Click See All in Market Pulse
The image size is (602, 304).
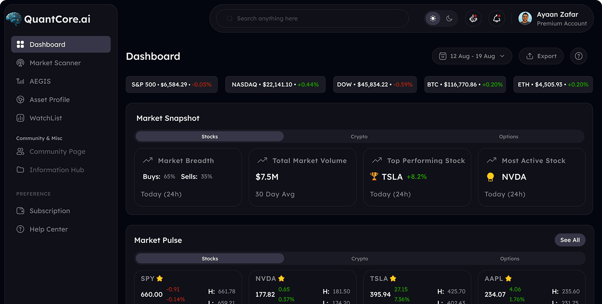[570, 240]
